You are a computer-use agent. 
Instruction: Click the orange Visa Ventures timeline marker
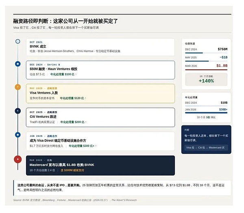click(17, 87)
